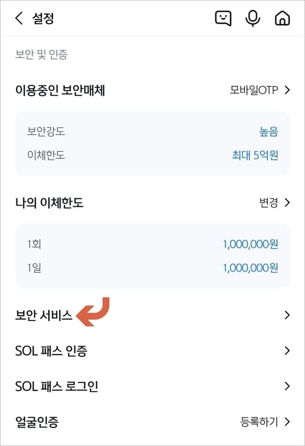305x446 pixels.
Task: Tap chevron on SOL 패스 로그인 row
Action: pos(287,386)
